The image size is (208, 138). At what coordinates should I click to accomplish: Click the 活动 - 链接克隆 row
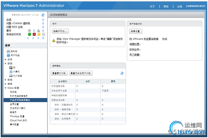click(x=88, y=110)
